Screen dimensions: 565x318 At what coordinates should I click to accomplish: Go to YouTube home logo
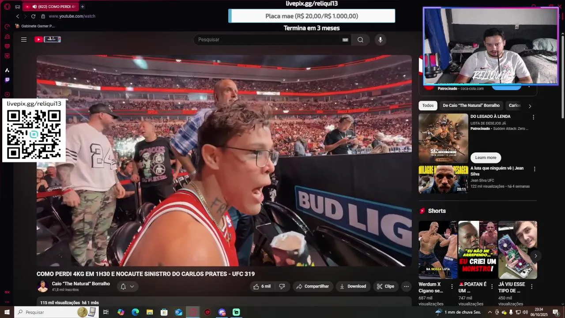coord(48,39)
